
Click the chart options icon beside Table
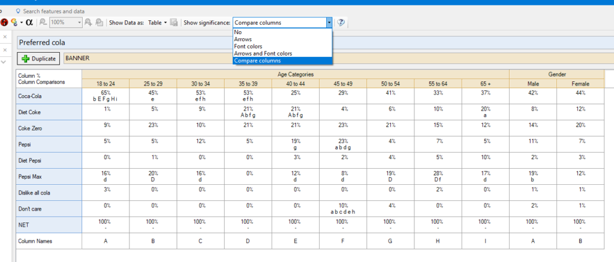pos(174,22)
